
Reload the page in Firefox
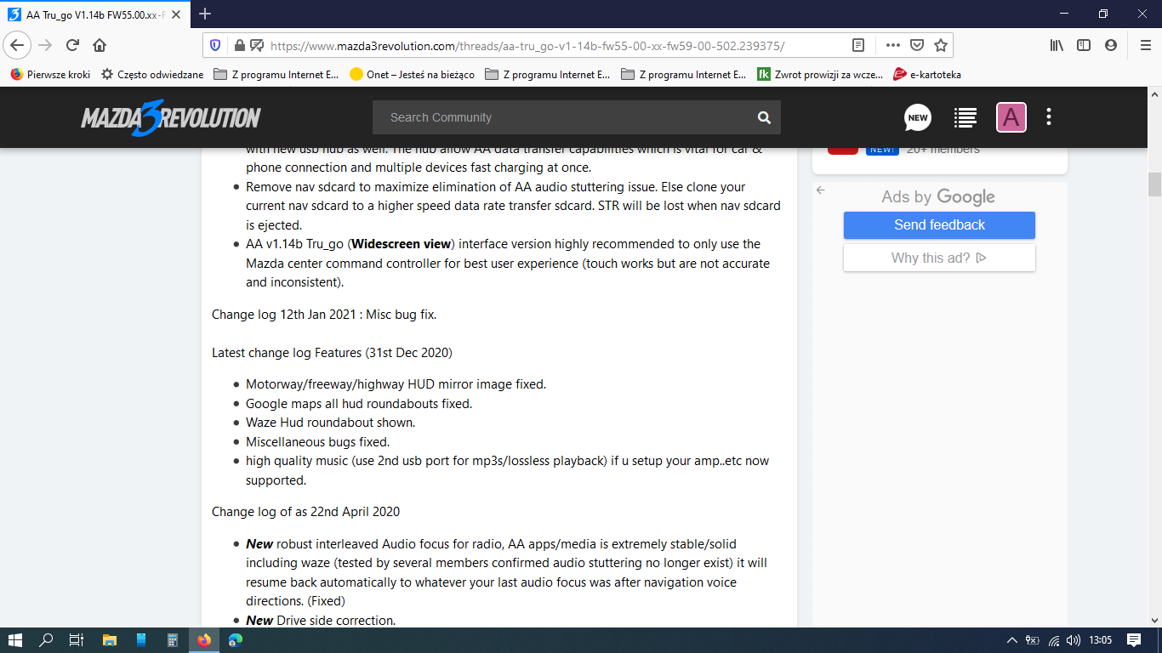pyautogui.click(x=72, y=45)
